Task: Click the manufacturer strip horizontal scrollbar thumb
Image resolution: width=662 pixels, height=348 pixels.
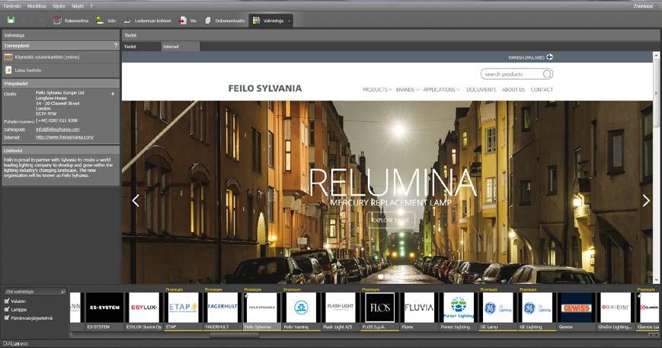Action: pos(235,335)
